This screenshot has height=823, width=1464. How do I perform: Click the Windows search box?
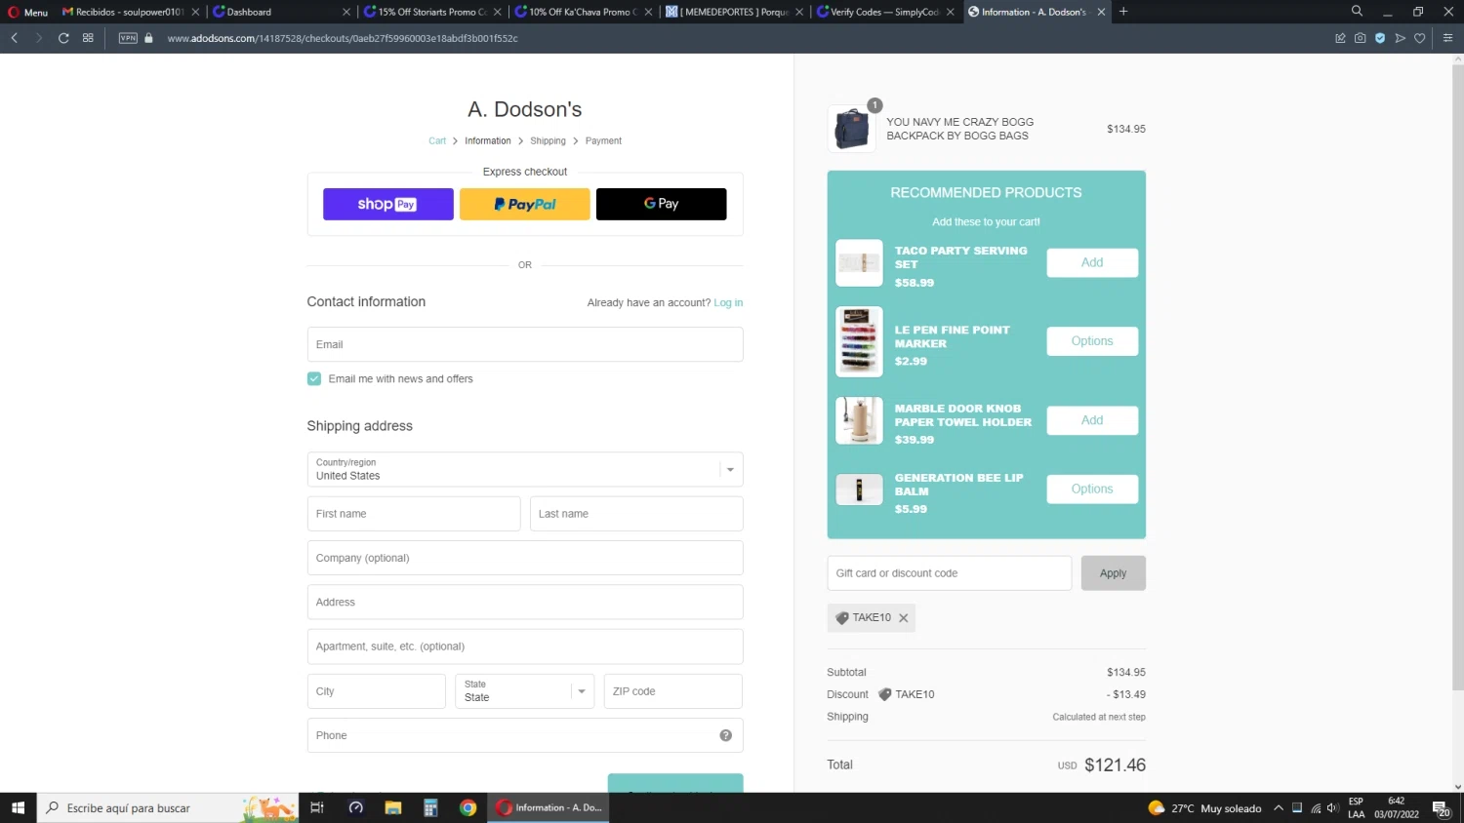(x=168, y=808)
